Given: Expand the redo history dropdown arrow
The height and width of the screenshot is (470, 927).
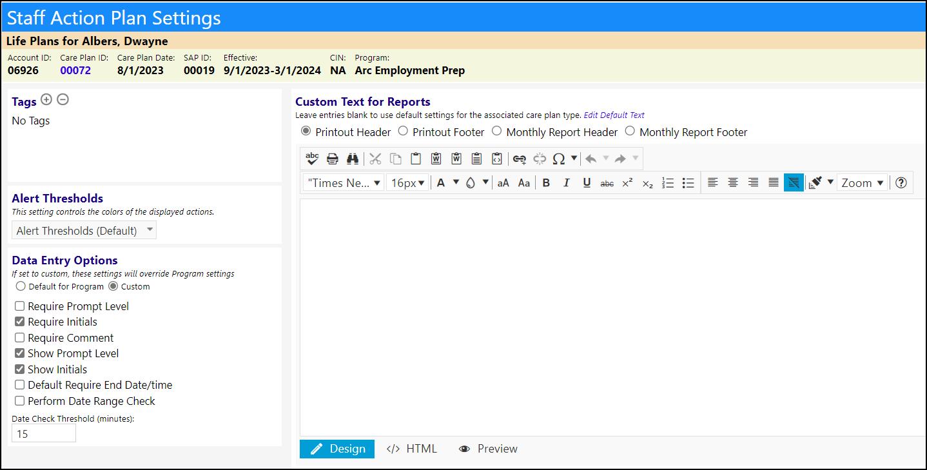Looking at the screenshot, I should pyautogui.click(x=636, y=159).
